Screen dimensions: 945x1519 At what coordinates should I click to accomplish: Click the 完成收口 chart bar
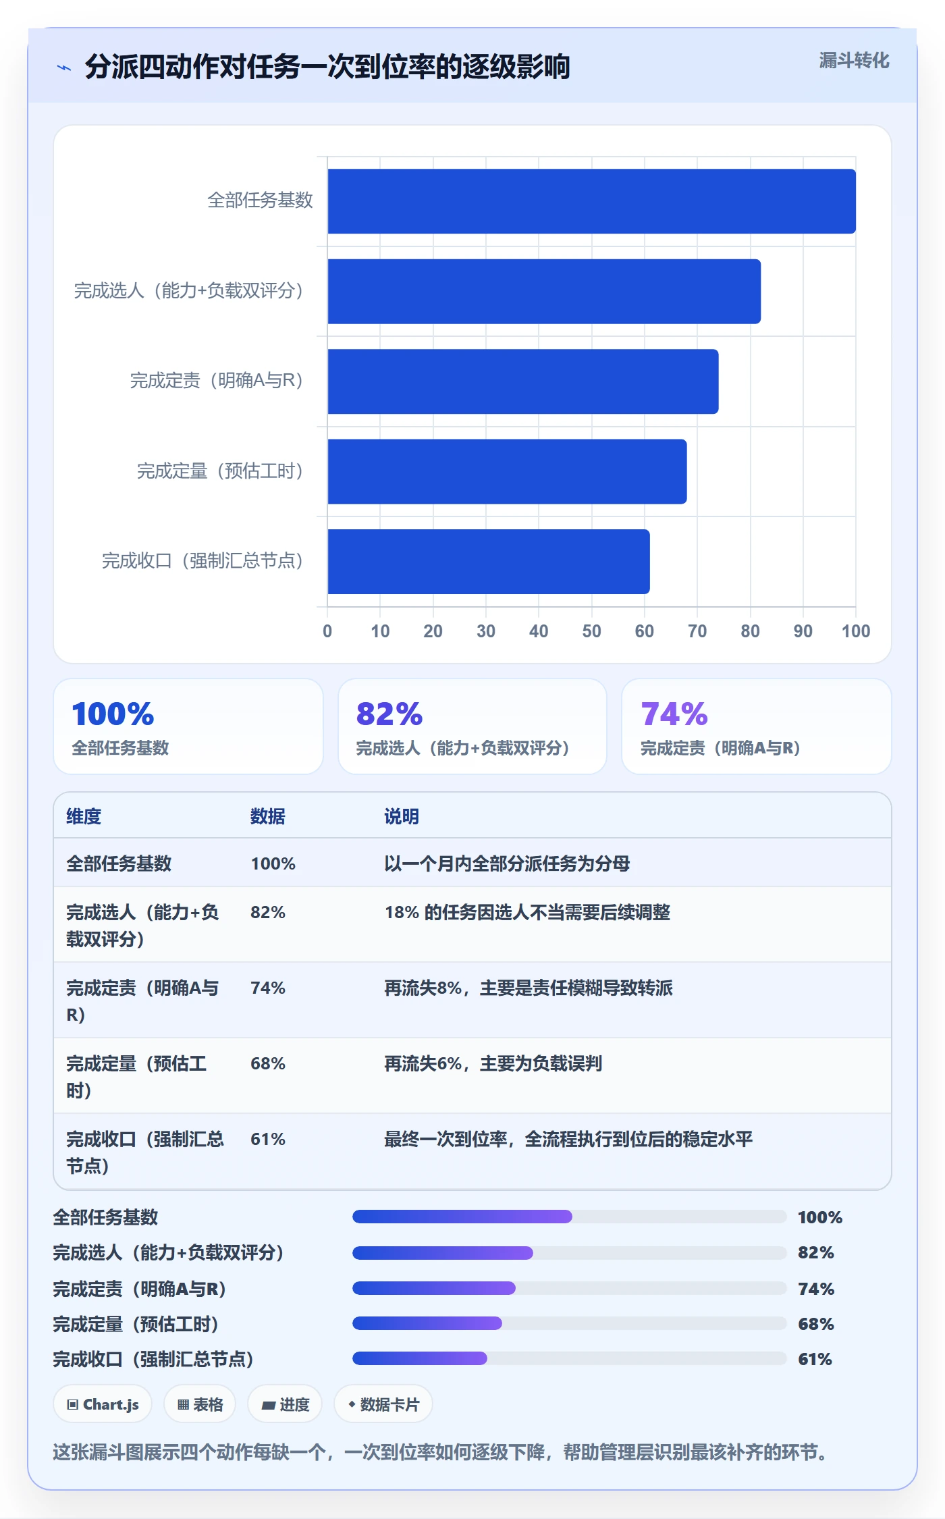tap(489, 562)
